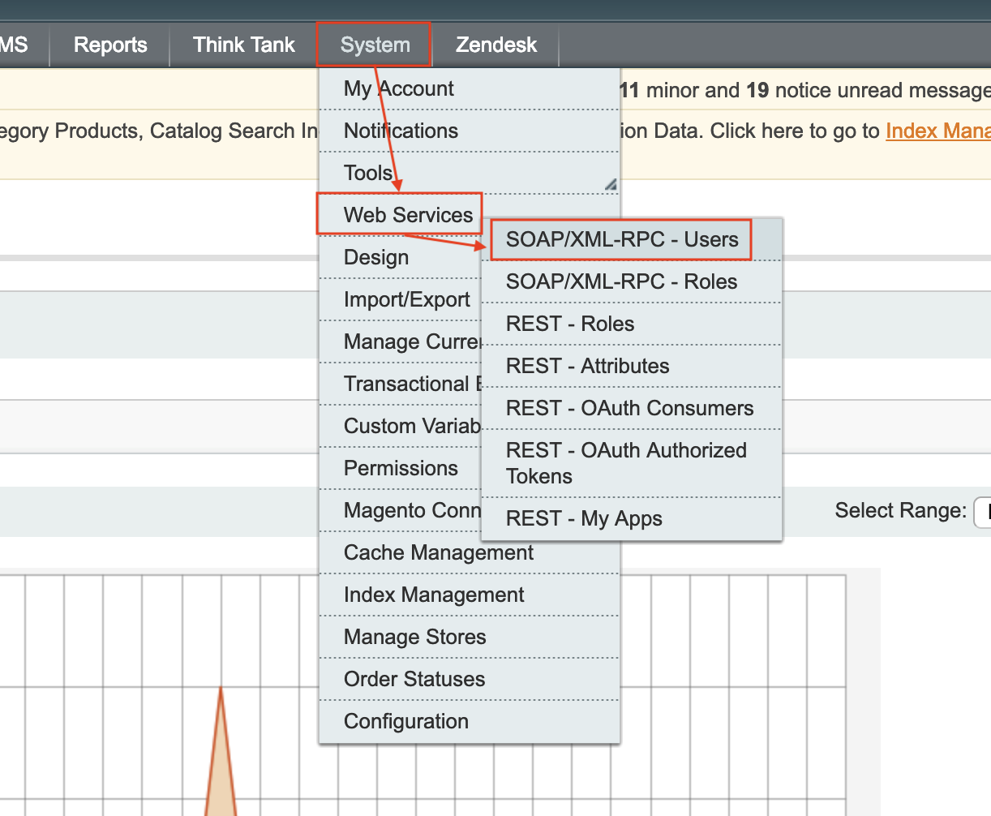Choose Notifications in the System menu
This screenshot has width=991, height=816.
coord(470,131)
